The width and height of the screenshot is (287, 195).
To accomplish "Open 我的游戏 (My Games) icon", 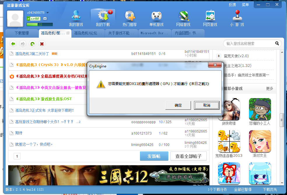I will click(x=76, y=18).
